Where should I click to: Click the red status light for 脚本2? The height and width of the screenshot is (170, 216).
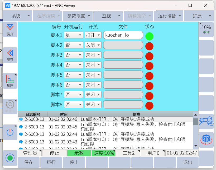[149, 46]
